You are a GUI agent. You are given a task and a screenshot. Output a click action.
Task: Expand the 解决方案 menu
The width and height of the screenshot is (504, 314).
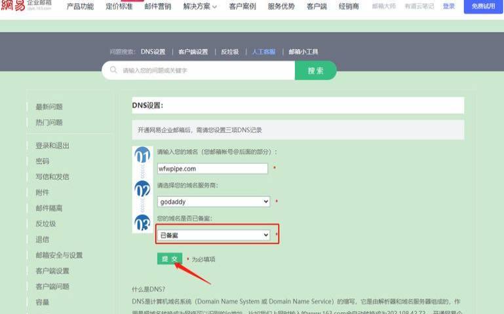[200, 6]
